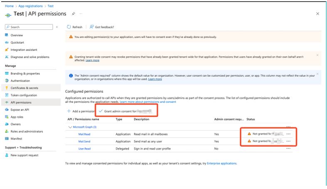Open more options ellipsis beside pin

point(81,14)
